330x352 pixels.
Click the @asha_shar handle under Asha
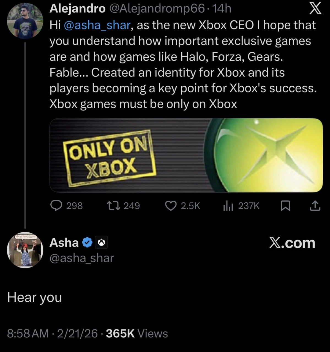click(81, 258)
